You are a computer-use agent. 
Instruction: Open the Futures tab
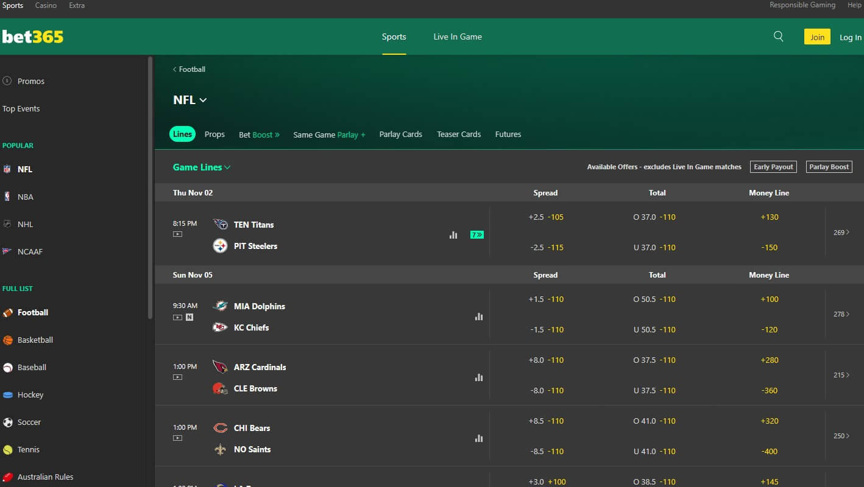pos(508,134)
